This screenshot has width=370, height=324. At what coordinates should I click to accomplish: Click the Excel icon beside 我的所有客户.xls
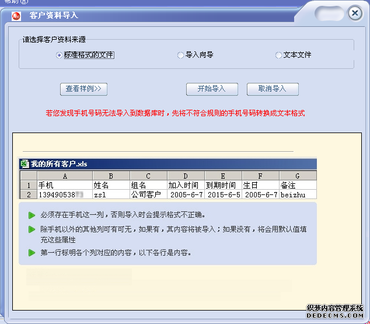pos(25,164)
